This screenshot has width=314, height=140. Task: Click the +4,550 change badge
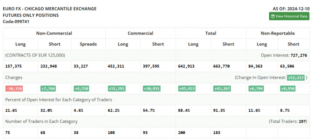(82, 89)
